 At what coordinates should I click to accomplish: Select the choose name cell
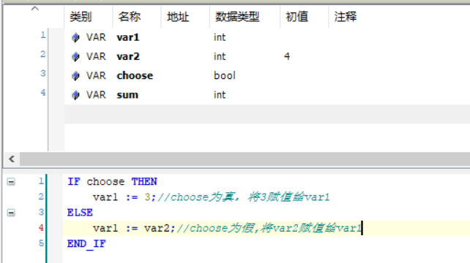pos(135,76)
